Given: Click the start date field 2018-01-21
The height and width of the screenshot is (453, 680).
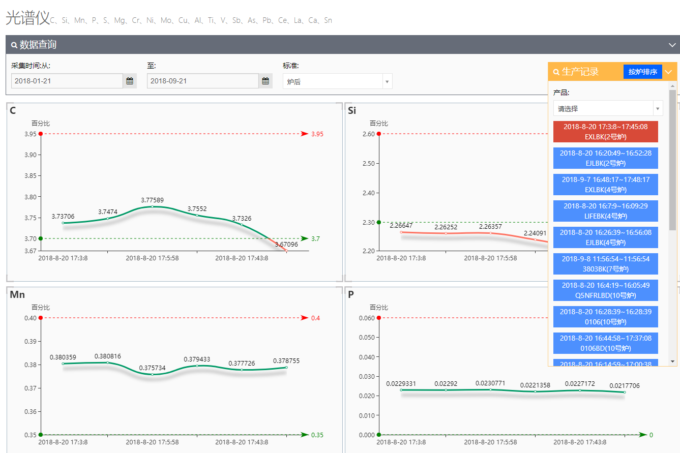Looking at the screenshot, I should coord(67,81).
